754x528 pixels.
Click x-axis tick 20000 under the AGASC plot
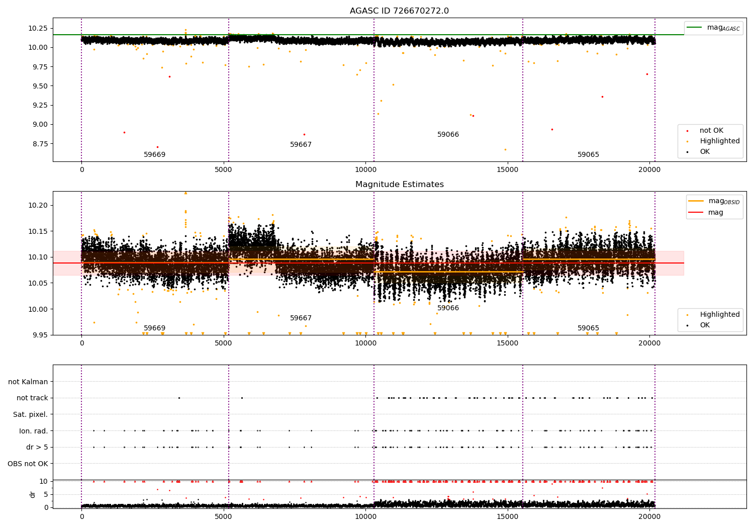649,170
